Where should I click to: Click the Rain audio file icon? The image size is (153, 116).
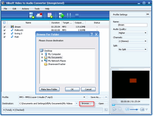point(12,37)
